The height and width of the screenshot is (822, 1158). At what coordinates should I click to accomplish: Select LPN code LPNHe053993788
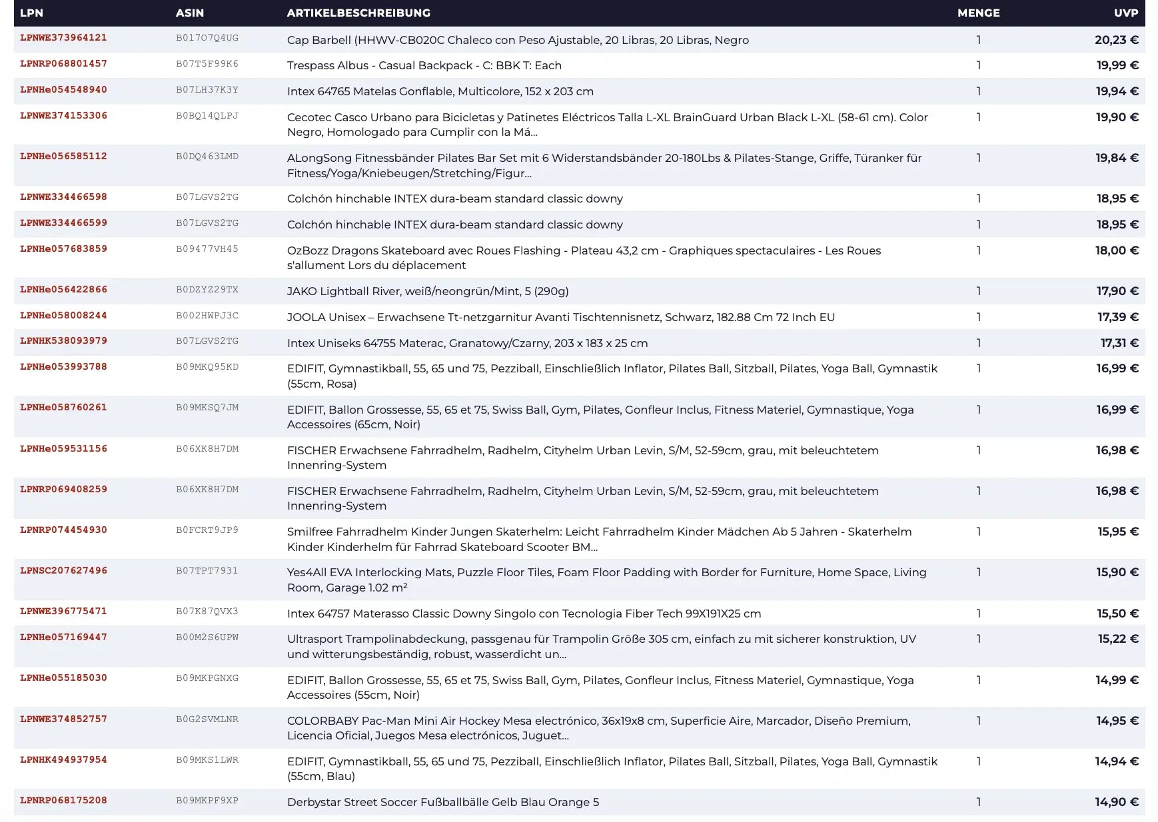[63, 367]
